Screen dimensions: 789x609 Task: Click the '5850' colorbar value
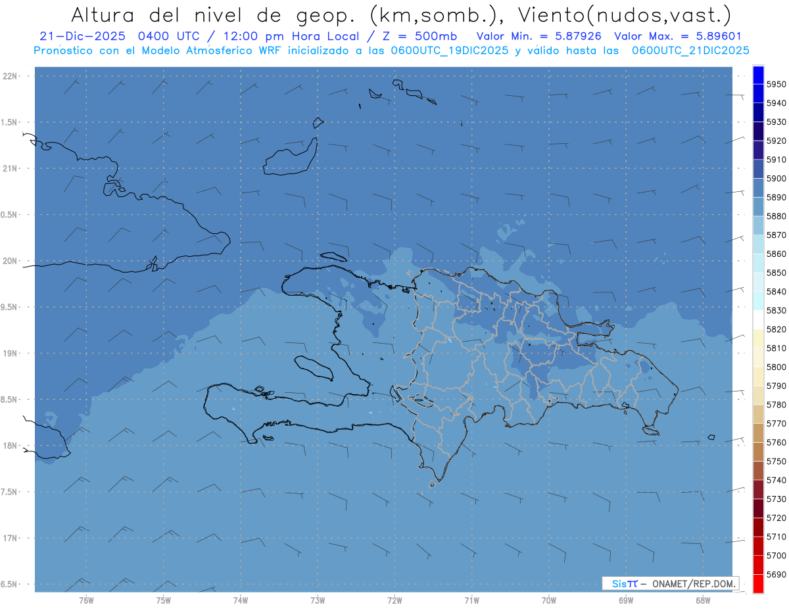[x=776, y=273]
